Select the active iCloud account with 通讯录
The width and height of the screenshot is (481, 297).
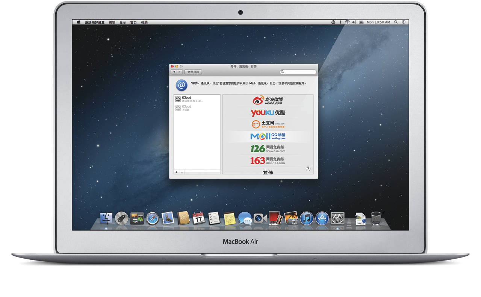197,99
